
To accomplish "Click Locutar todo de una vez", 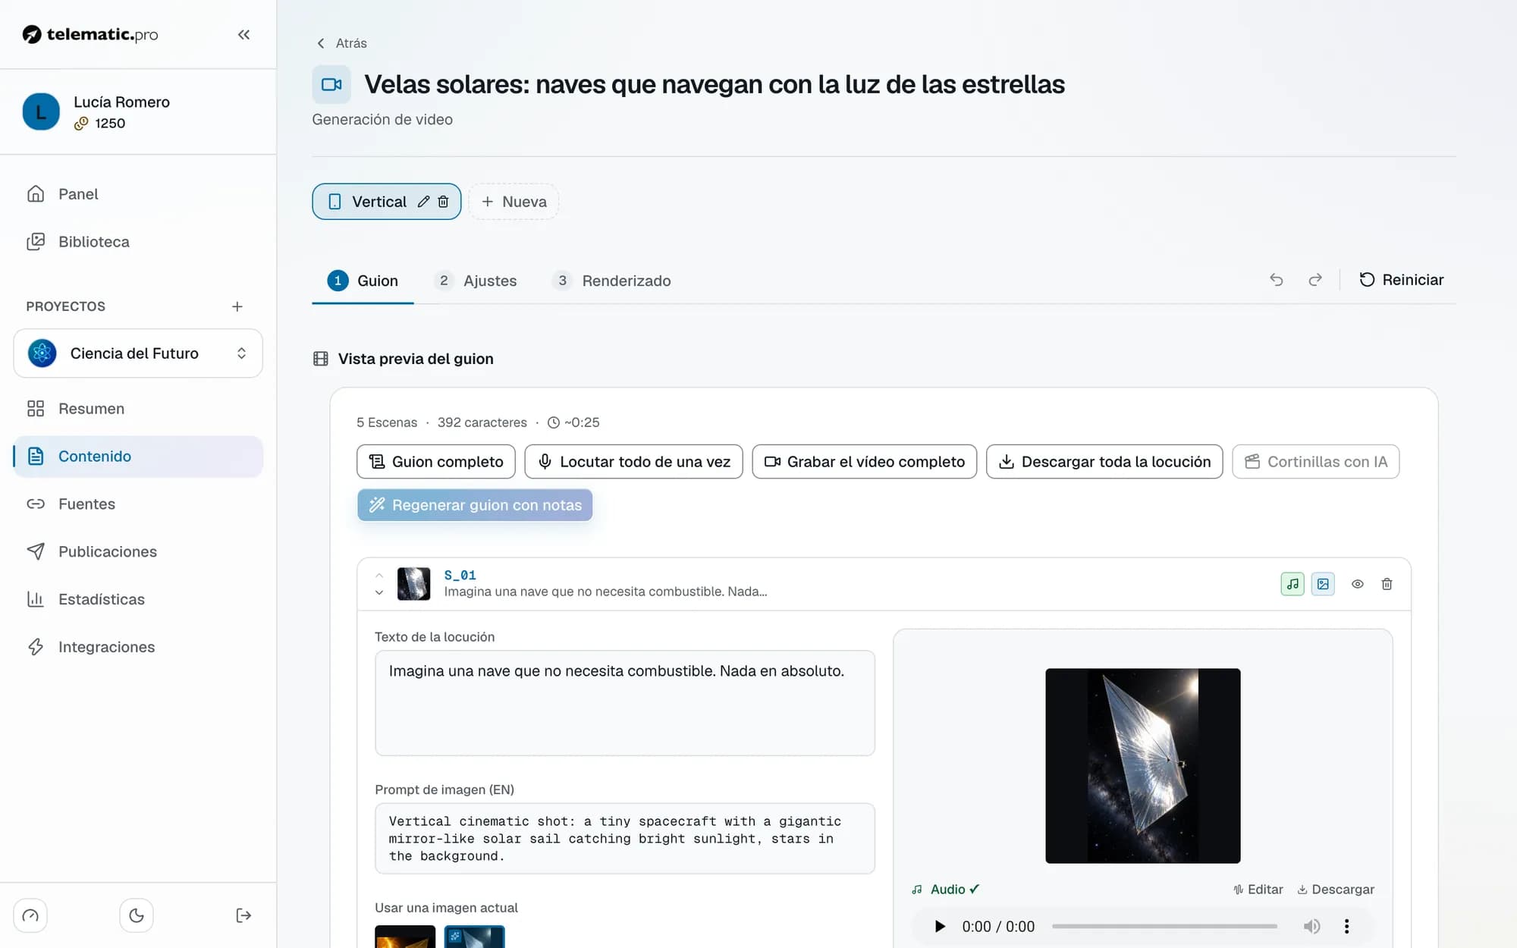I will (x=633, y=462).
